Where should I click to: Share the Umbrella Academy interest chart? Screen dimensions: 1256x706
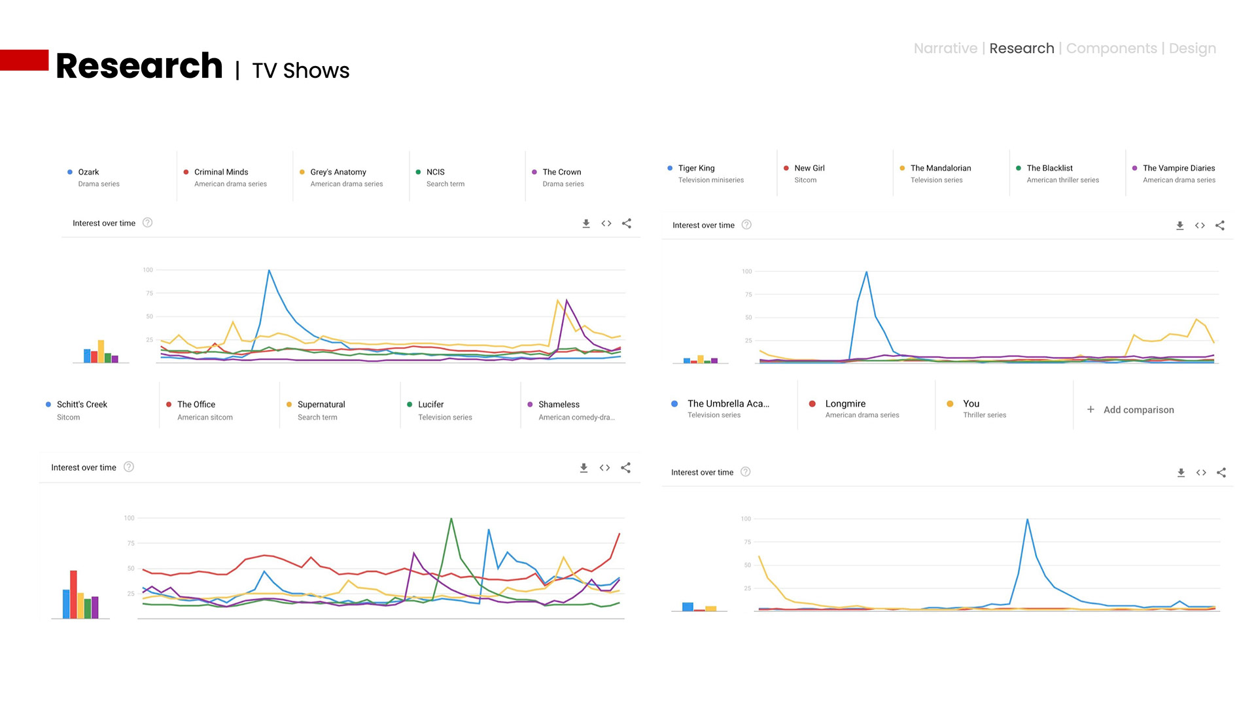(1221, 473)
